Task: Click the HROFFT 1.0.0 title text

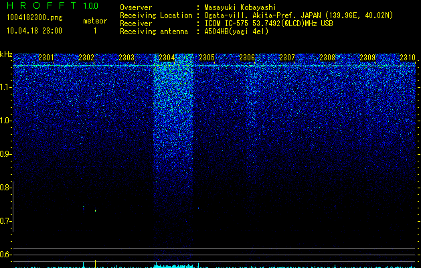Action: point(53,5)
